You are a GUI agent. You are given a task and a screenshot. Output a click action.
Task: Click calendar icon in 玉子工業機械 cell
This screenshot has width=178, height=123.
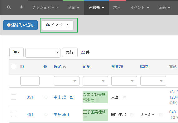pyautogui.click(x=85, y=117)
